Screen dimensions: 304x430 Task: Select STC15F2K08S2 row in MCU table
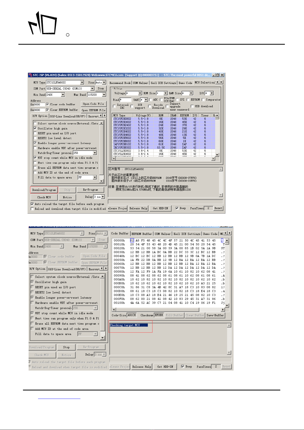point(163,119)
